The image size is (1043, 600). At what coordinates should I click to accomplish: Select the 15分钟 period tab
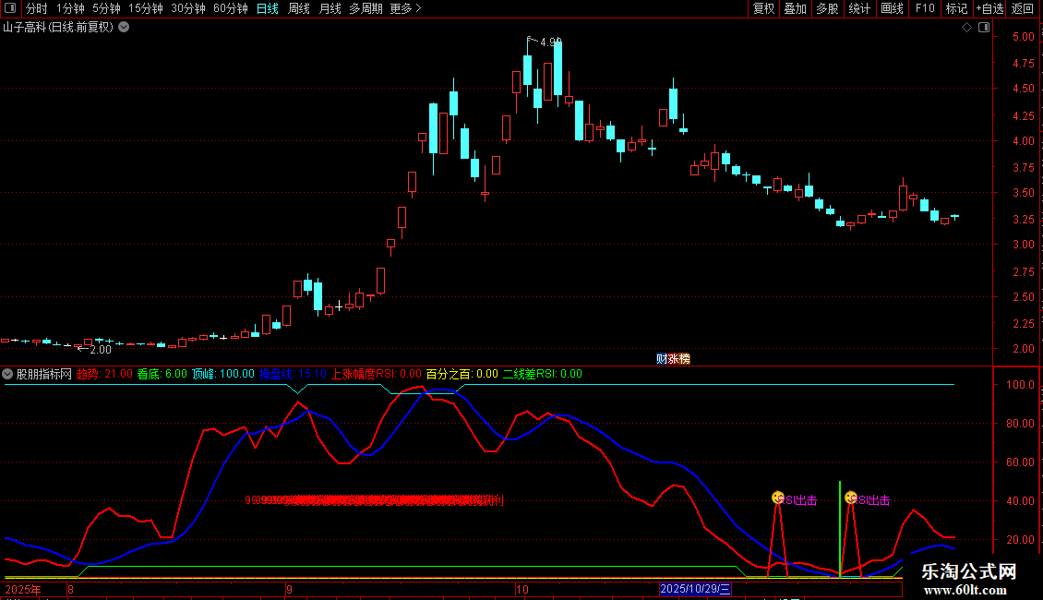coord(146,8)
